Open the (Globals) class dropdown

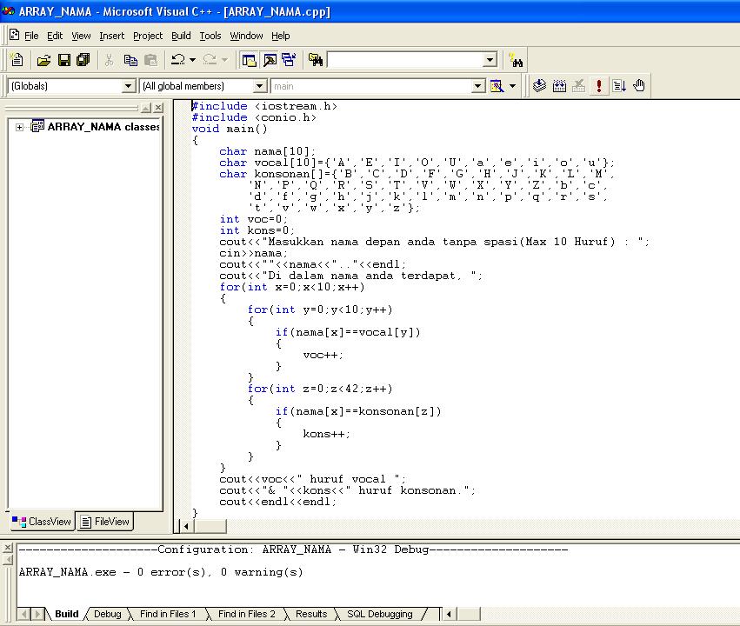[128, 86]
